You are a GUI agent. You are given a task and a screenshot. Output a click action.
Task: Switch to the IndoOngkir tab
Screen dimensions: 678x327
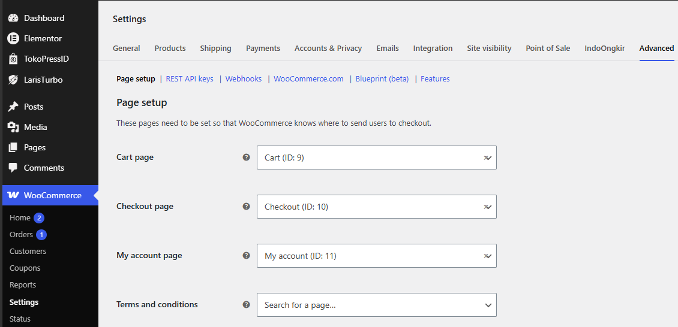604,49
